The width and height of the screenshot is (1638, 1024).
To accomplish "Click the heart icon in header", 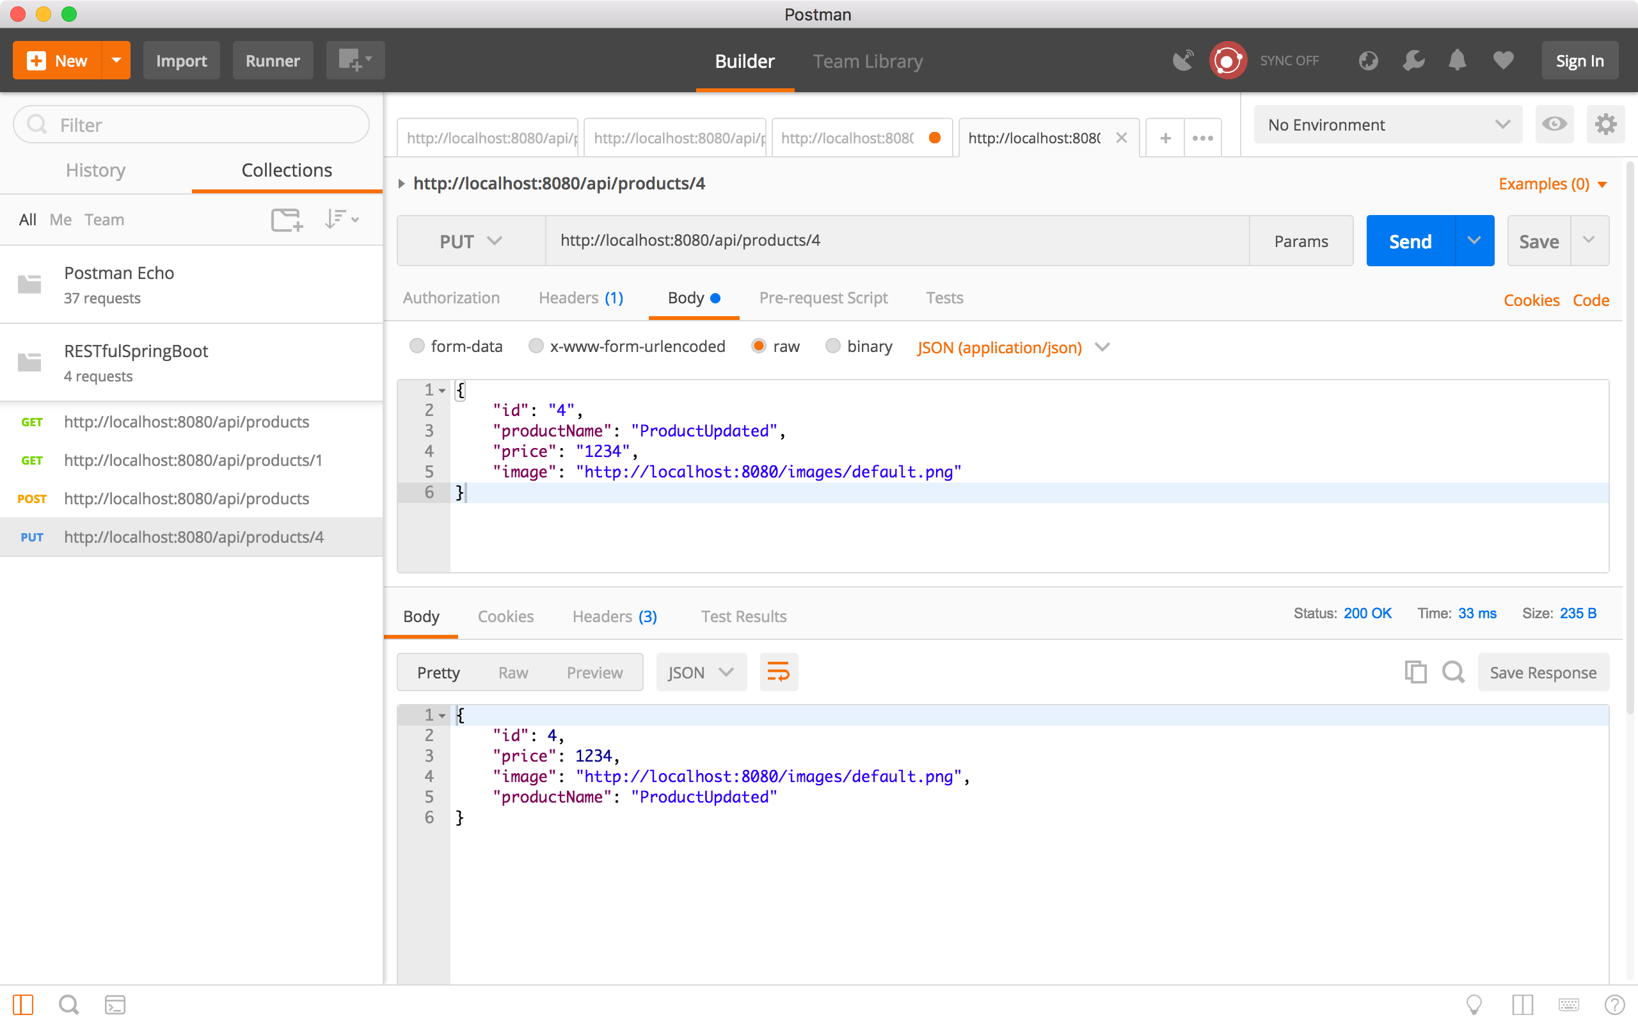I will pyautogui.click(x=1503, y=61).
